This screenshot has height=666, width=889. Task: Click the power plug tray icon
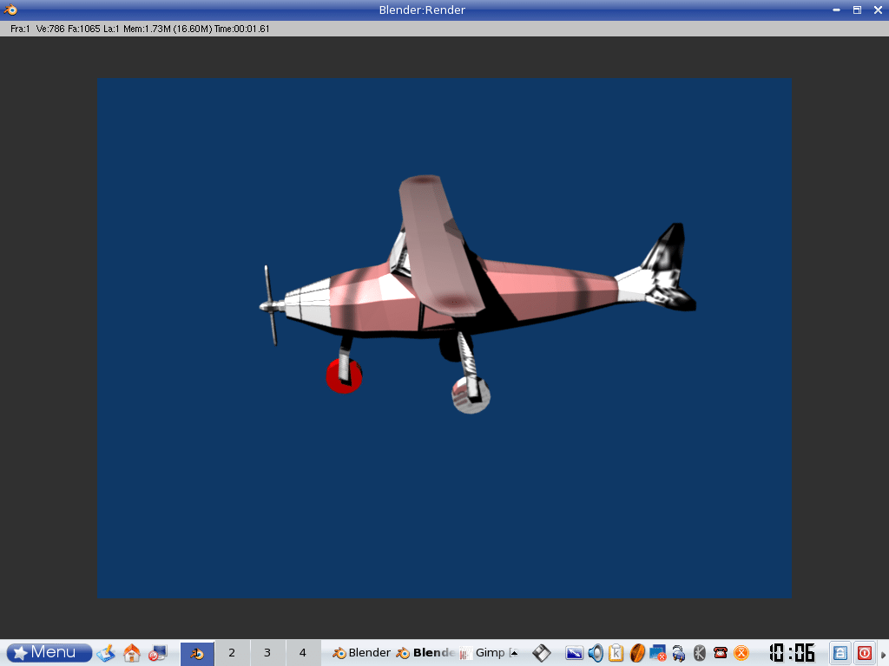[x=679, y=653]
